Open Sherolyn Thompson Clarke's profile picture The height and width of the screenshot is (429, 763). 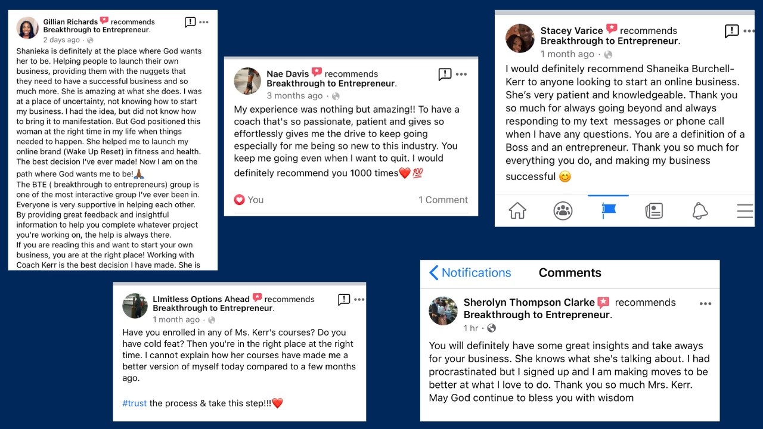tap(443, 310)
